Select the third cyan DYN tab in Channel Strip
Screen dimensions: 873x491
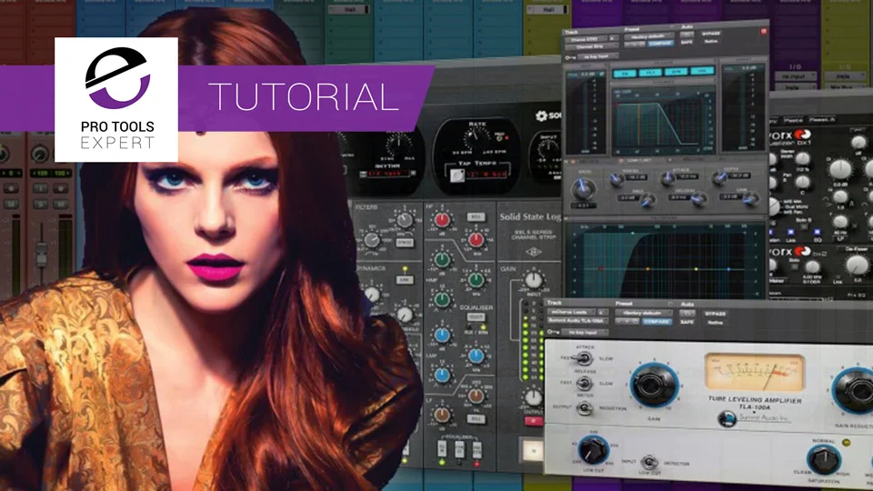pos(676,72)
